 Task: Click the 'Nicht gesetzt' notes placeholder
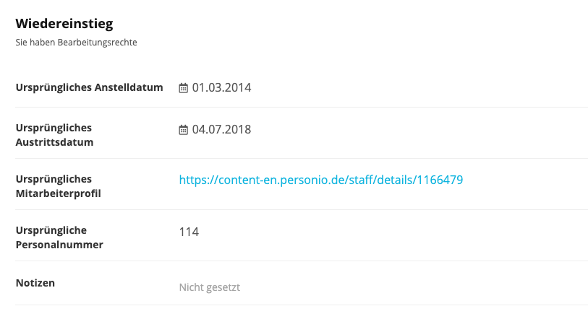click(209, 287)
